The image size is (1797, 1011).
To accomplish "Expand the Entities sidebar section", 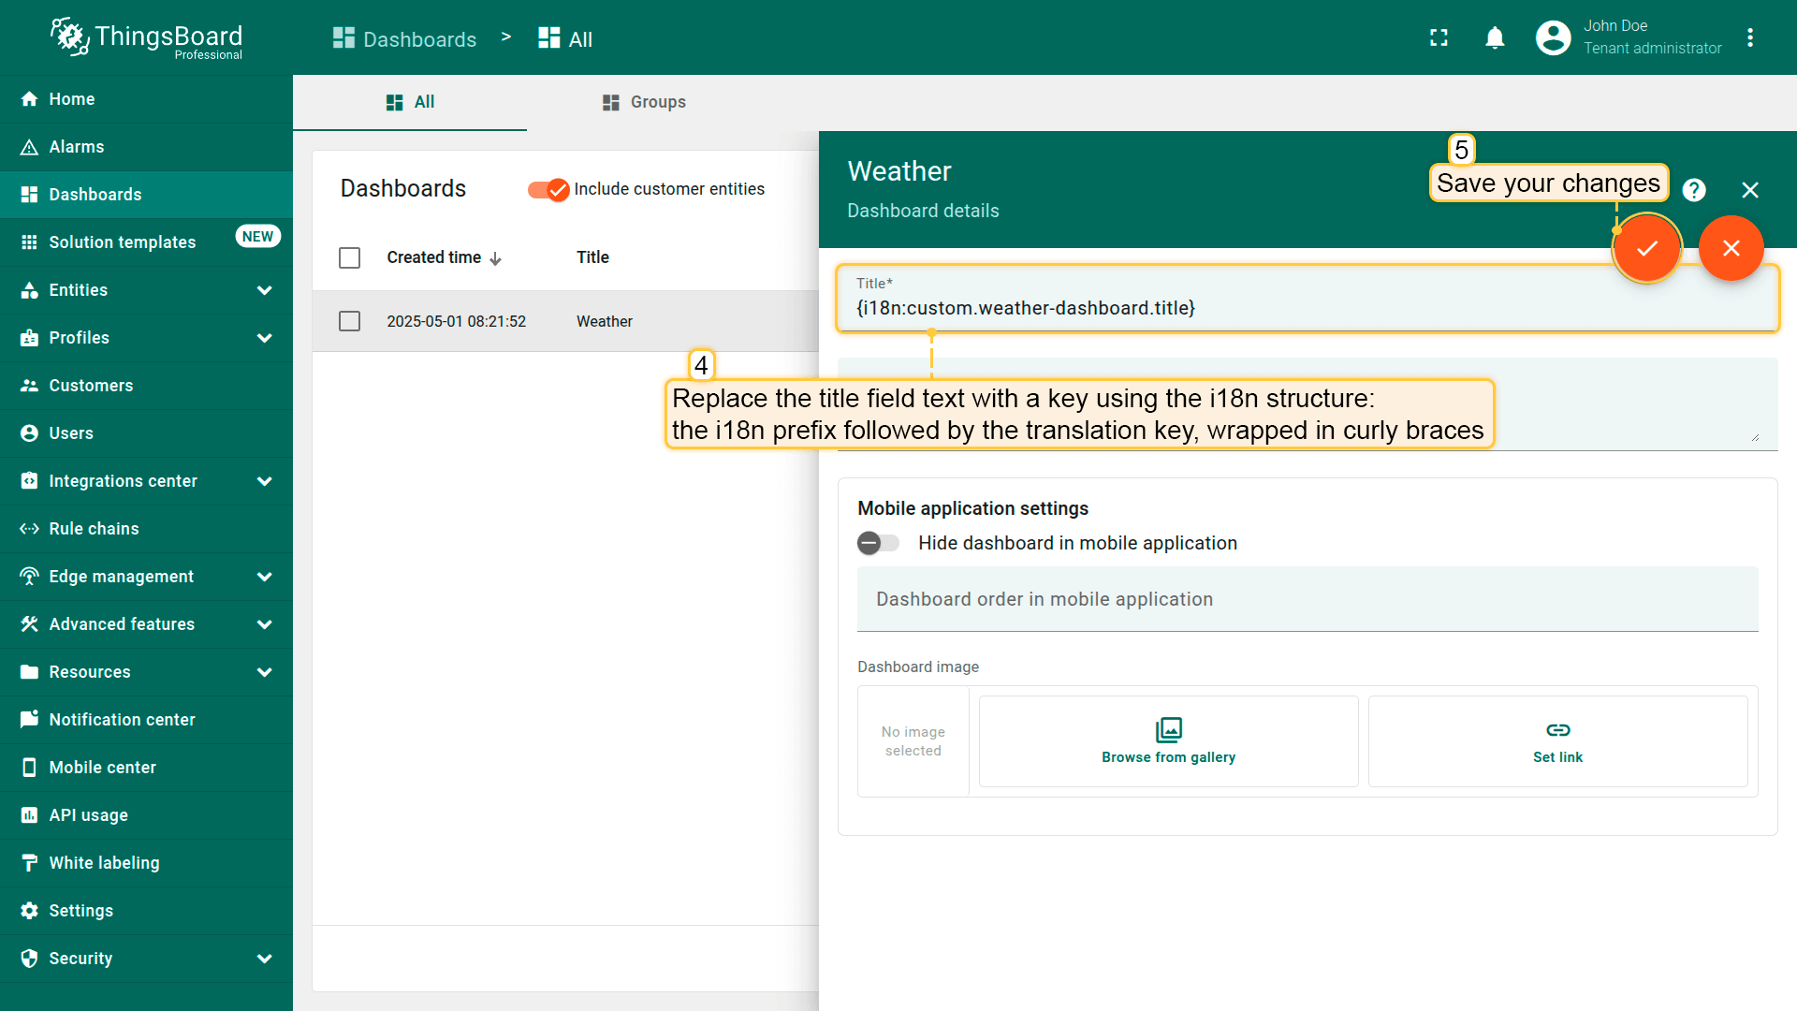I will pos(264,290).
